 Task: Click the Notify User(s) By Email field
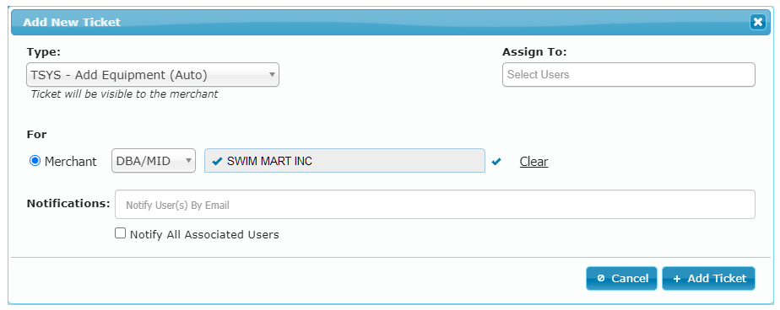pyautogui.click(x=435, y=204)
